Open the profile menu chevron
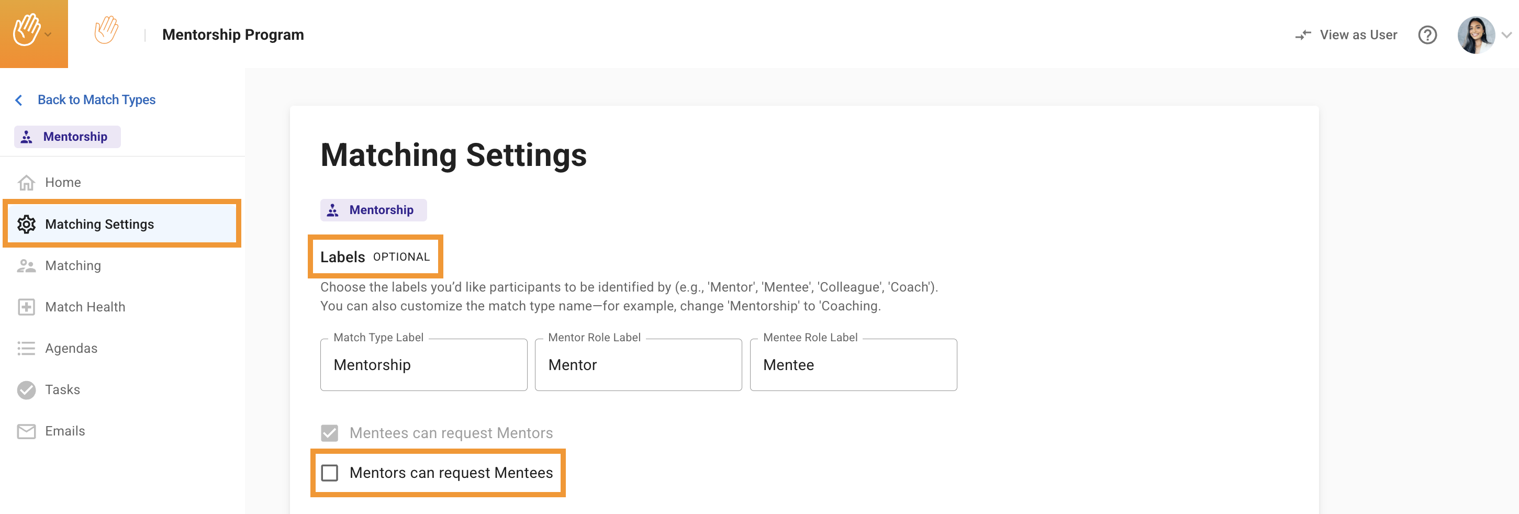Screen dimensions: 1519x514 coord(1506,36)
